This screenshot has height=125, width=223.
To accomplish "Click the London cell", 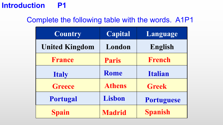I will pyautogui.click(x=118, y=46).
